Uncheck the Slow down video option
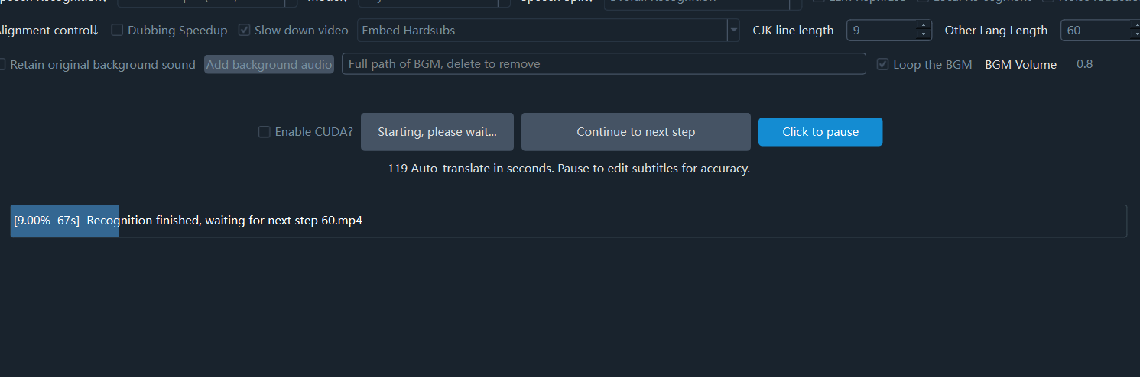The height and width of the screenshot is (377, 1140). [245, 31]
